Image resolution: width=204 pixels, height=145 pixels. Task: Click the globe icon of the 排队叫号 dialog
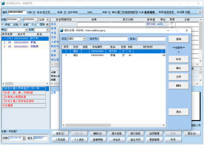pos(62,31)
